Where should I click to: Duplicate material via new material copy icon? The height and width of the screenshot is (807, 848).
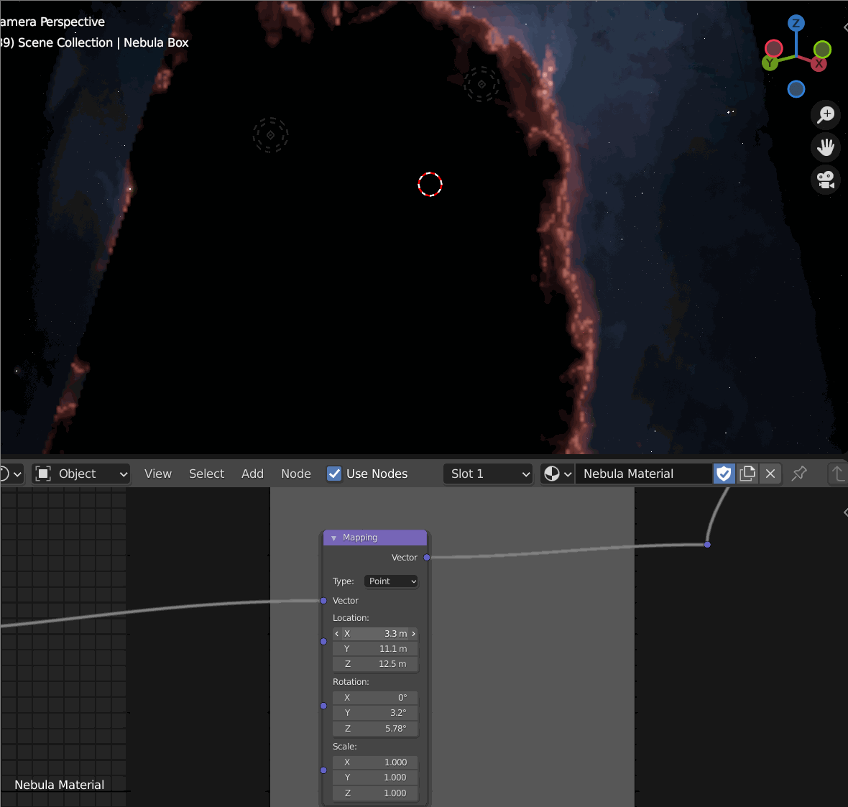pos(747,474)
